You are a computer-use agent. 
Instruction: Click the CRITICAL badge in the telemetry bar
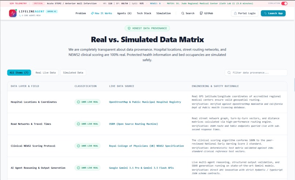click(38, 3)
